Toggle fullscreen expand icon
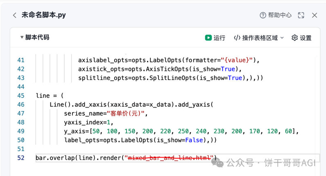The image size is (326, 176). pyautogui.click(x=301, y=15)
